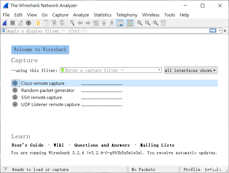Open the View menu

[32, 15]
